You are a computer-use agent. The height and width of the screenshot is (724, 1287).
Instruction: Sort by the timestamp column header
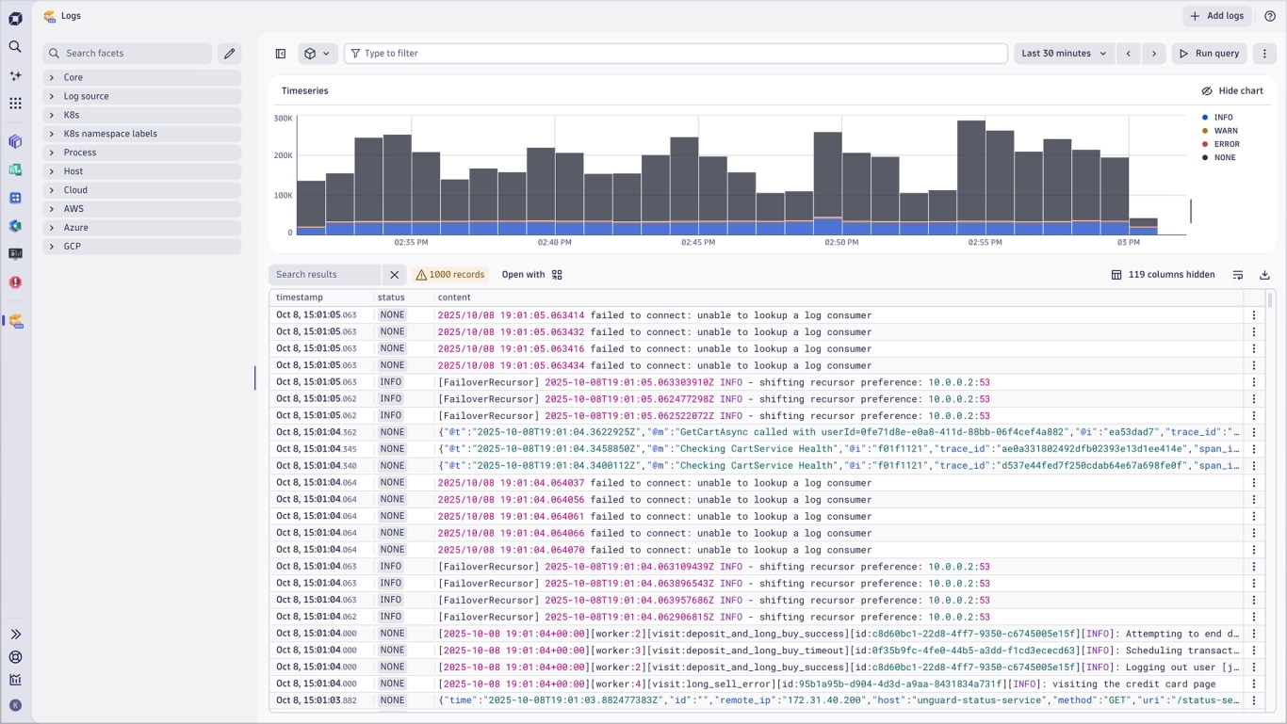tap(300, 298)
